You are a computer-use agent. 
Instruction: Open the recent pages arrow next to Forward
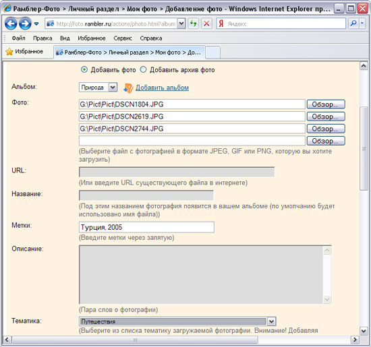(x=36, y=24)
